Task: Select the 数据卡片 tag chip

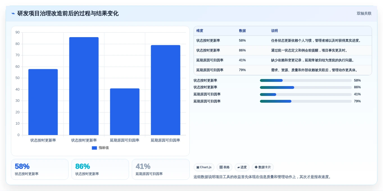Action: coord(263,167)
